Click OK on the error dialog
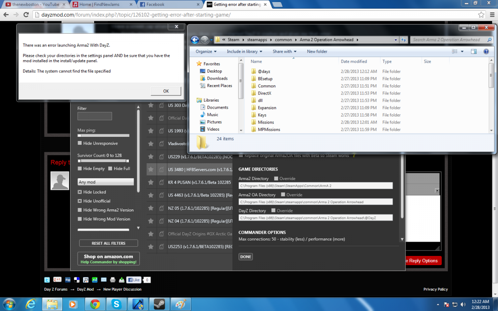Image resolution: width=498 pixels, height=311 pixels. coord(166,91)
